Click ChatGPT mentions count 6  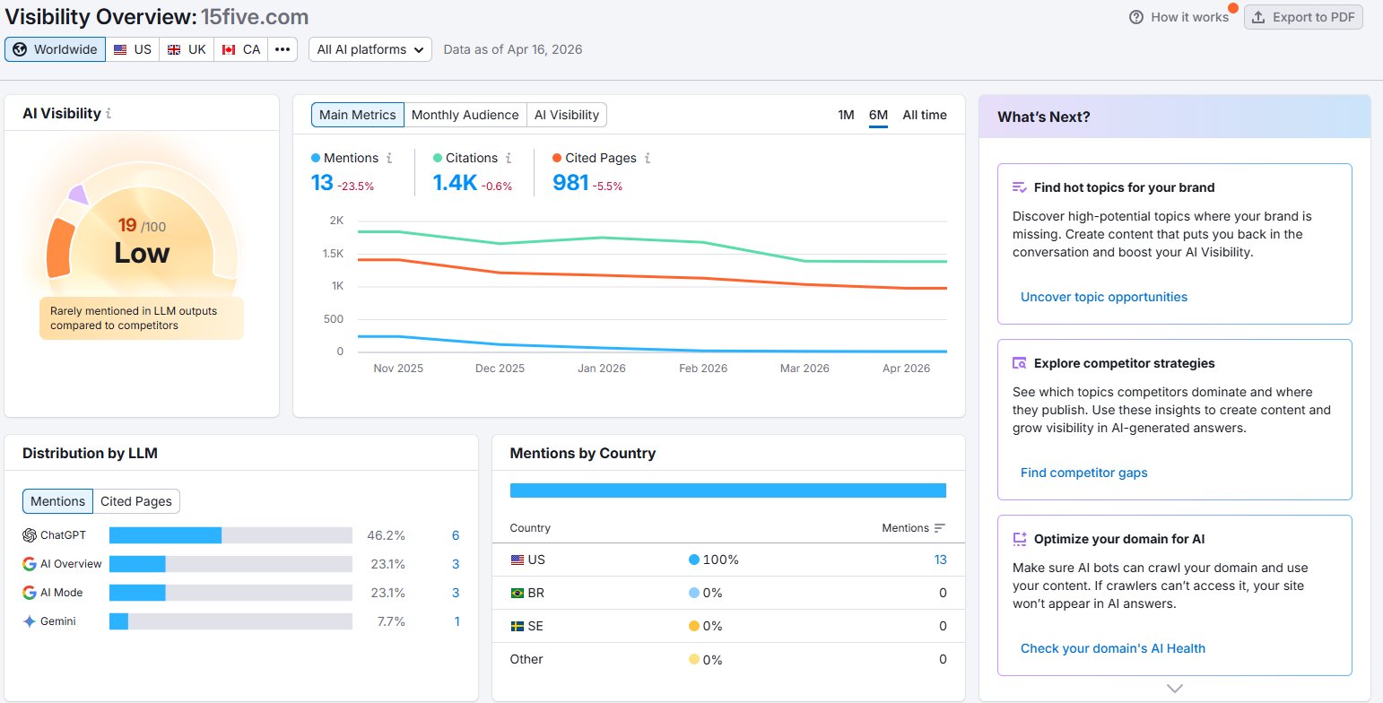pos(456,535)
